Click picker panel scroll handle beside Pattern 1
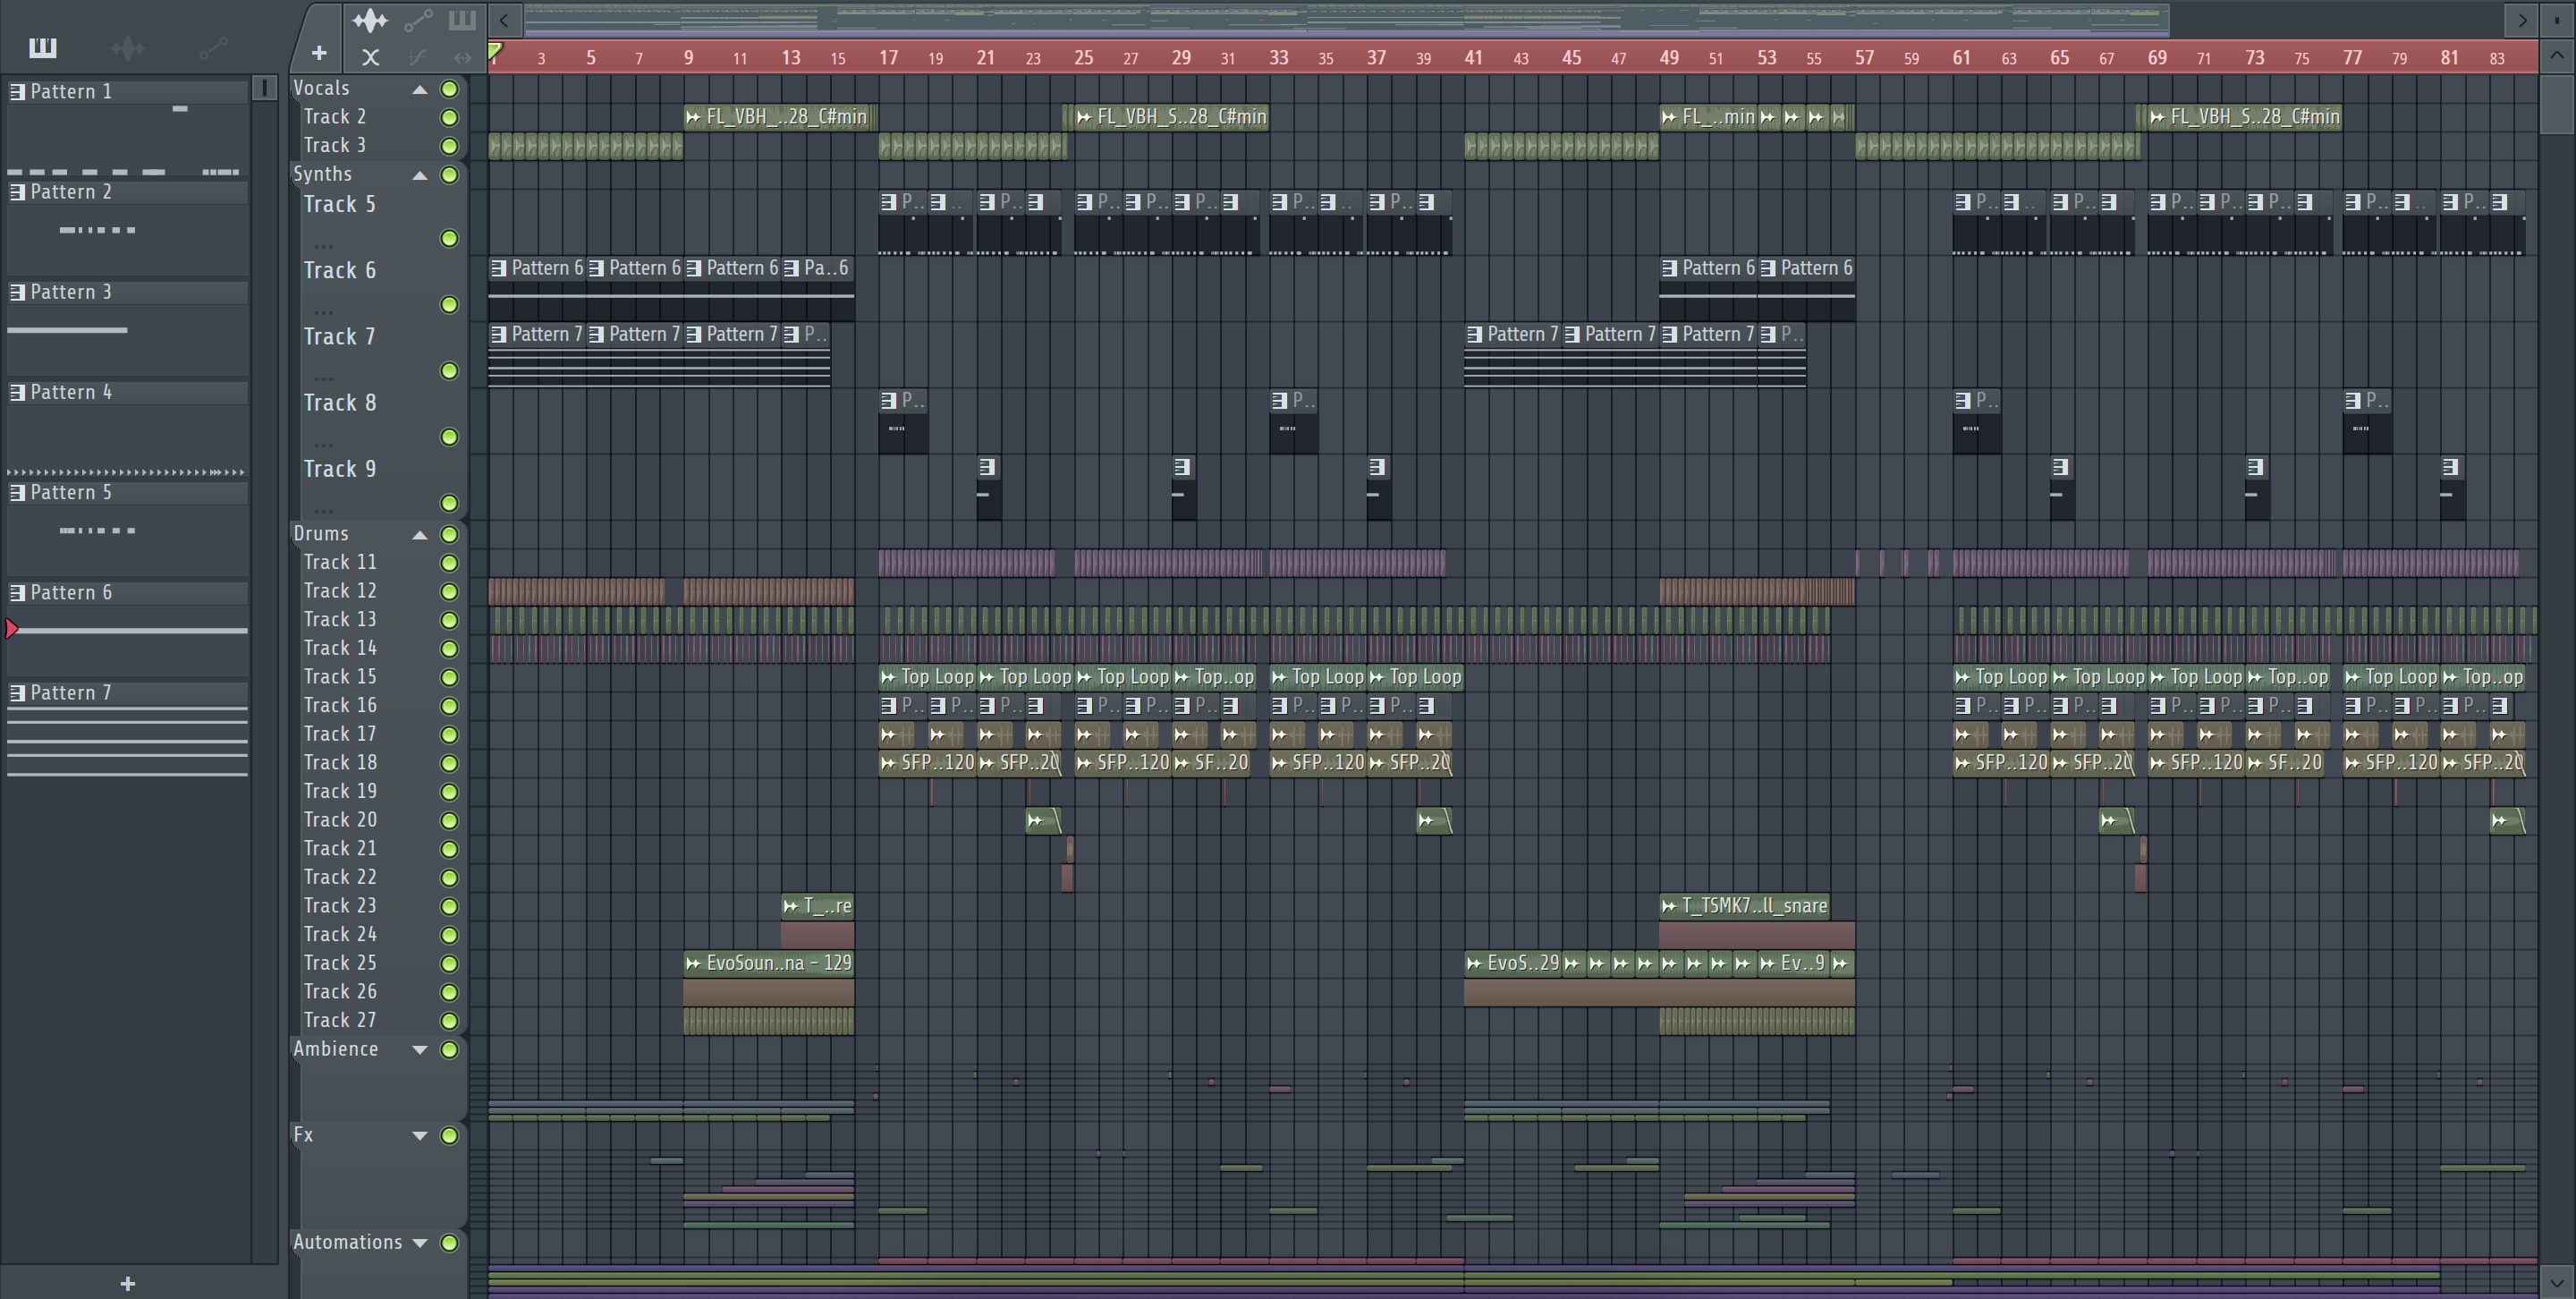This screenshot has width=2576, height=1299. (264, 88)
